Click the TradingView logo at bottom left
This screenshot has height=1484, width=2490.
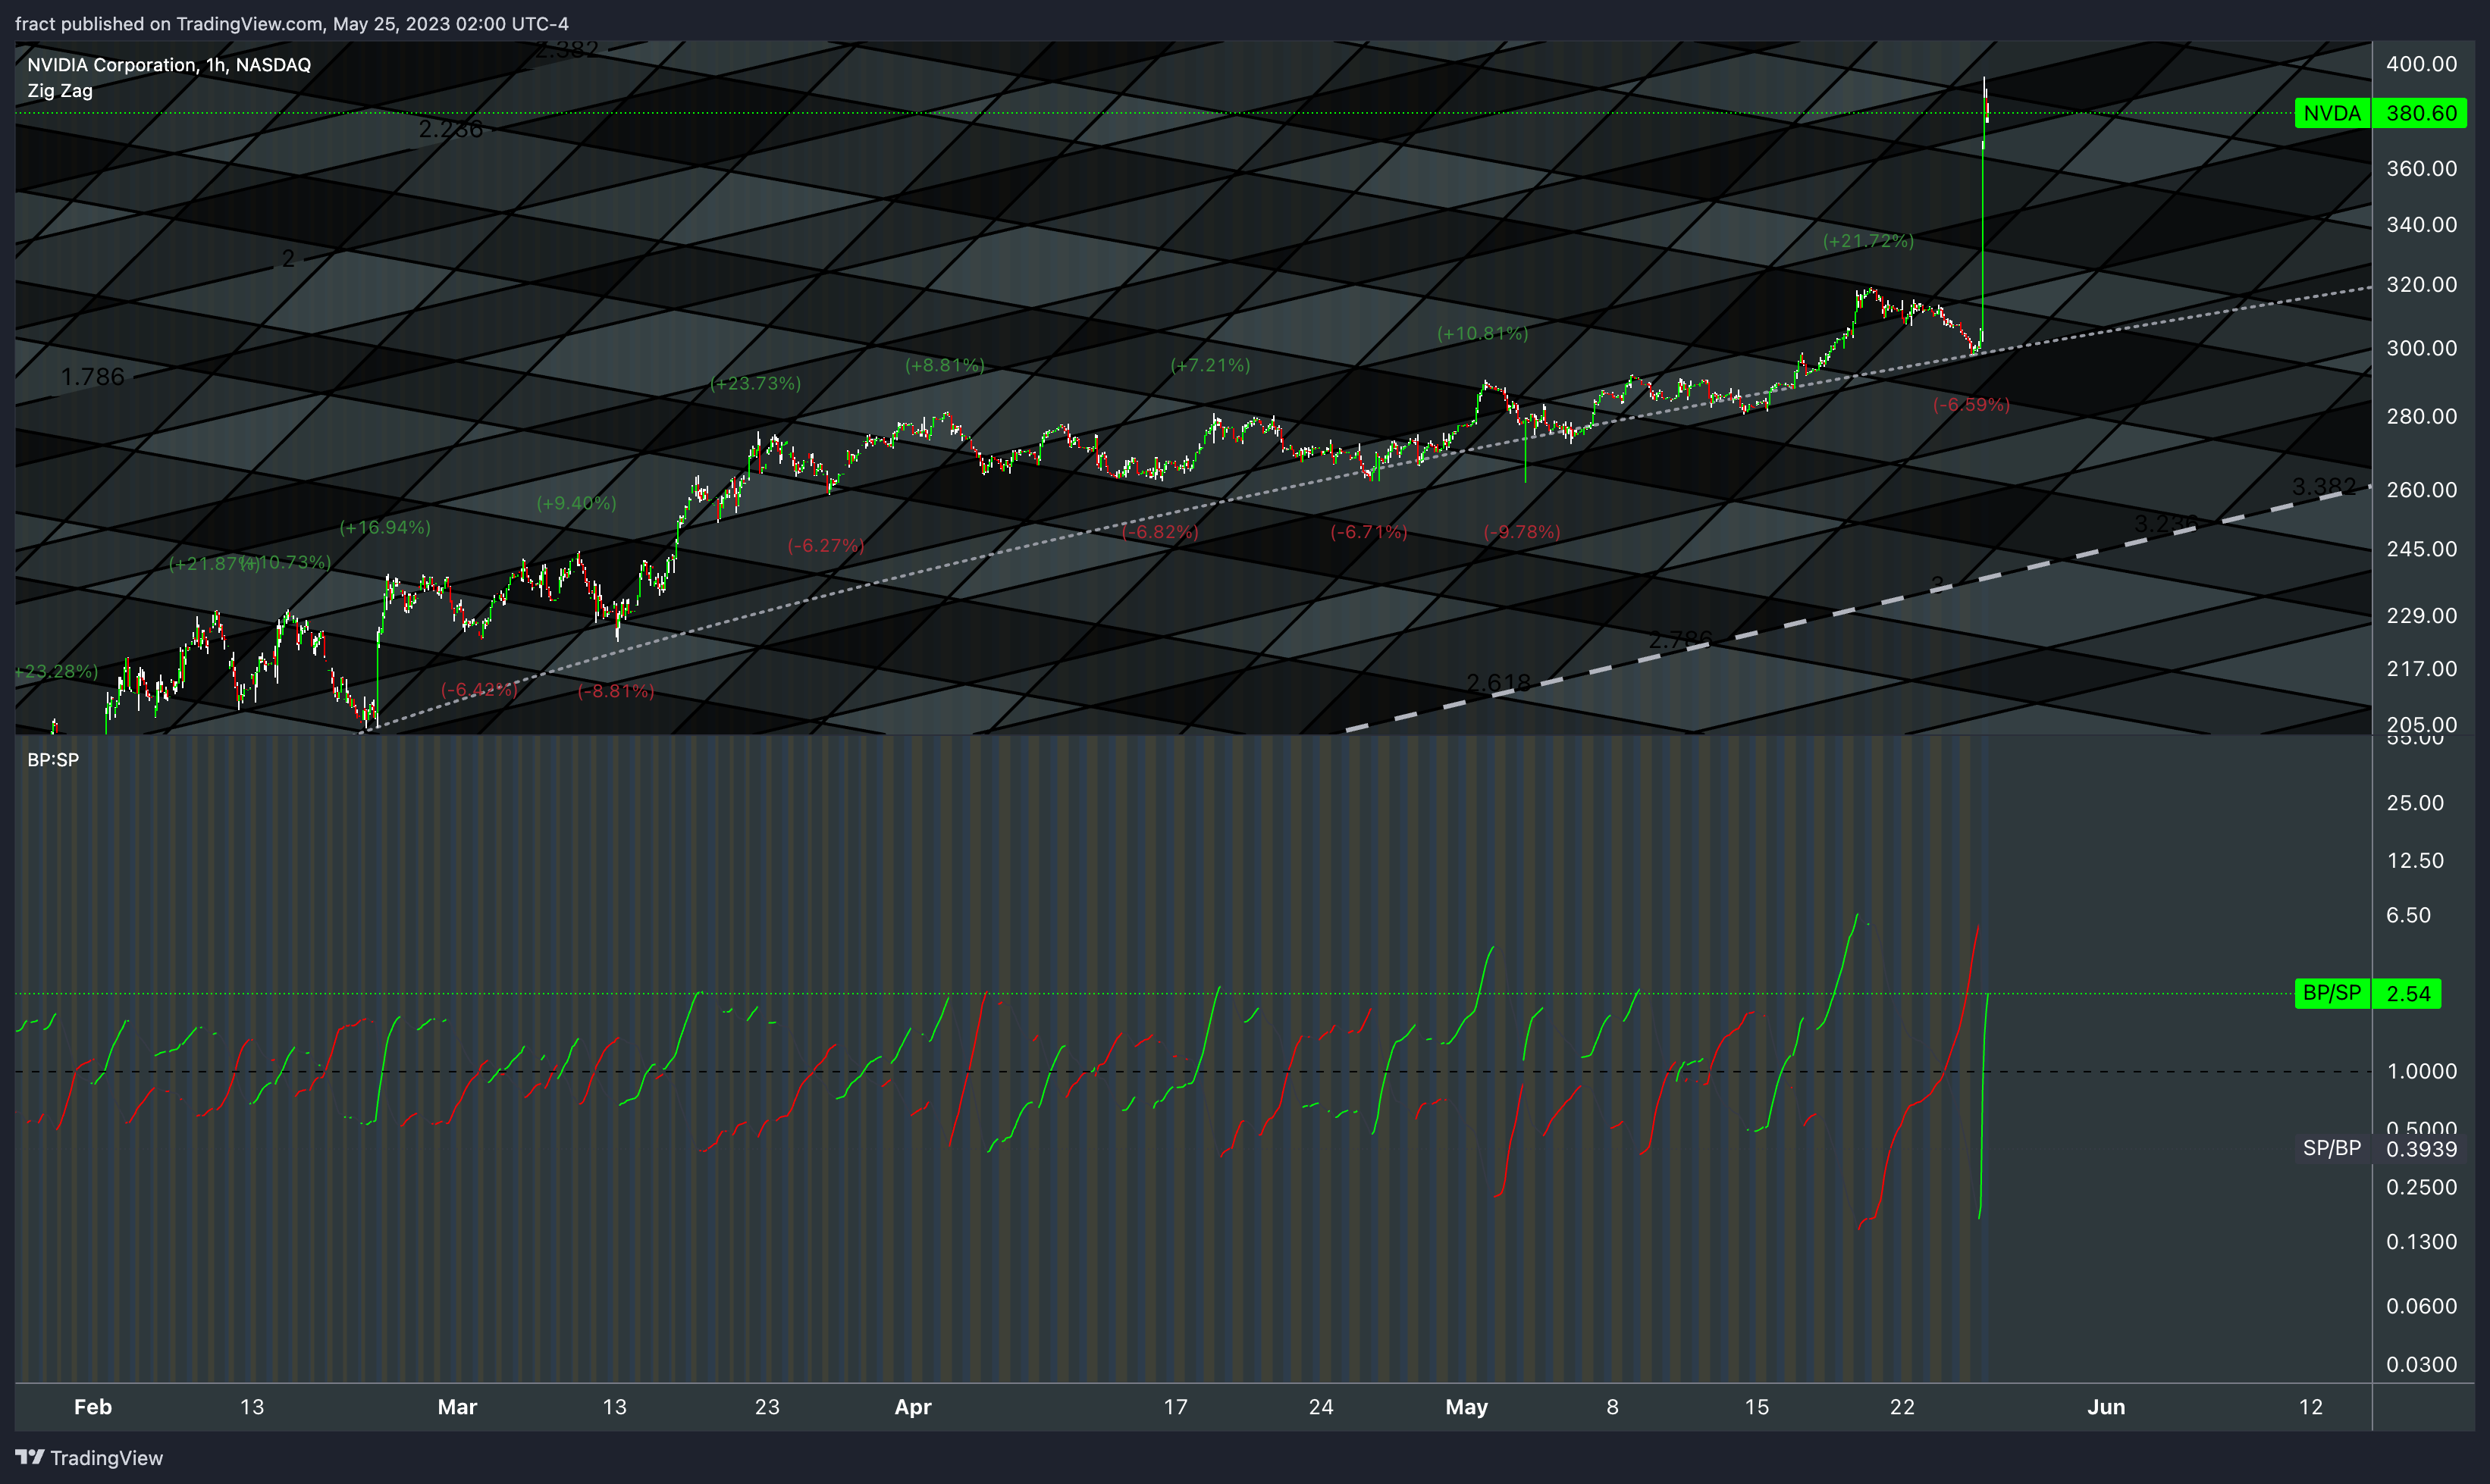pos(89,1457)
